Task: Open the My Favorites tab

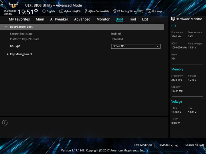Action: [19, 19]
